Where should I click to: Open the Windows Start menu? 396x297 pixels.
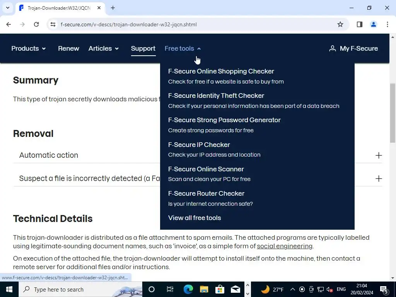[9, 289]
